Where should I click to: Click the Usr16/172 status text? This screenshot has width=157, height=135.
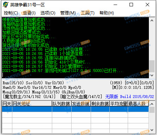[42, 87]
